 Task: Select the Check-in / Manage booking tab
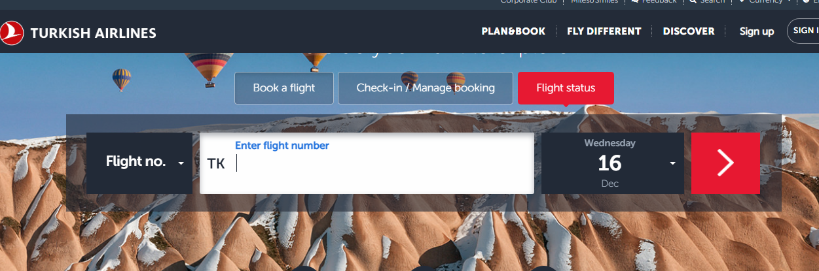426,88
